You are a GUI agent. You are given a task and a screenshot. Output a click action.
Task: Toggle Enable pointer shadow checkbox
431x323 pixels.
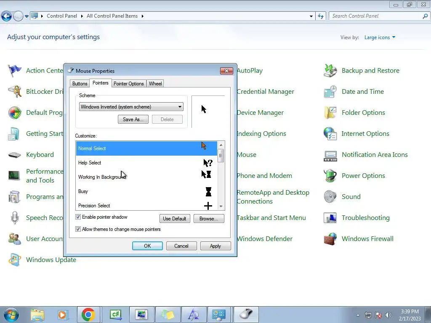click(x=78, y=217)
